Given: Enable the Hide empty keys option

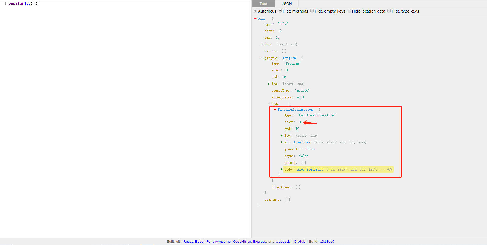Looking at the screenshot, I should (x=312, y=11).
